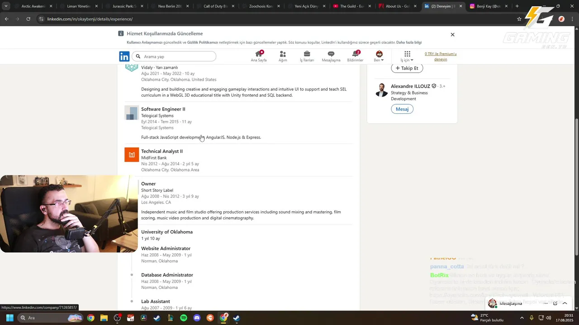Open Kullanıcı Anlaşmamızı link
579x325 pixels.
tap(144, 42)
